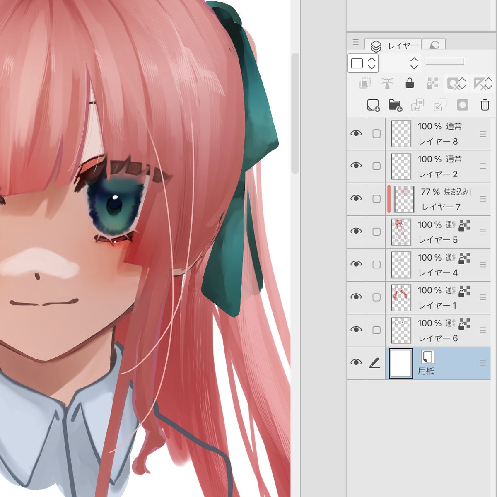Toggle visibility of レイヤー 7
Viewport: 497px width, 497px height.
356,198
